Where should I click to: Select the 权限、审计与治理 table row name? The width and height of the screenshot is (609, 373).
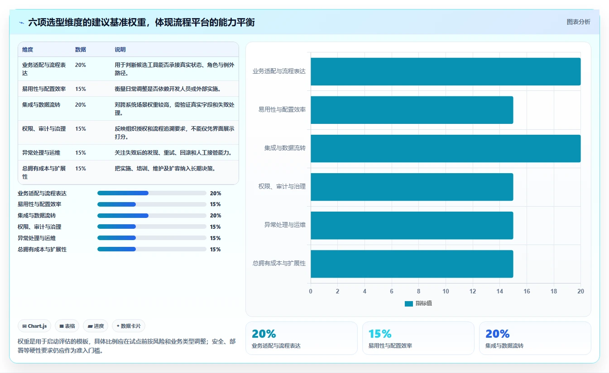pyautogui.click(x=44, y=129)
